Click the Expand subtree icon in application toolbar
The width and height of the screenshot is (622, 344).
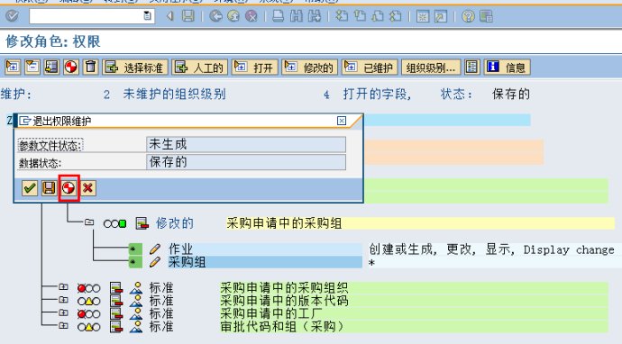13,67
